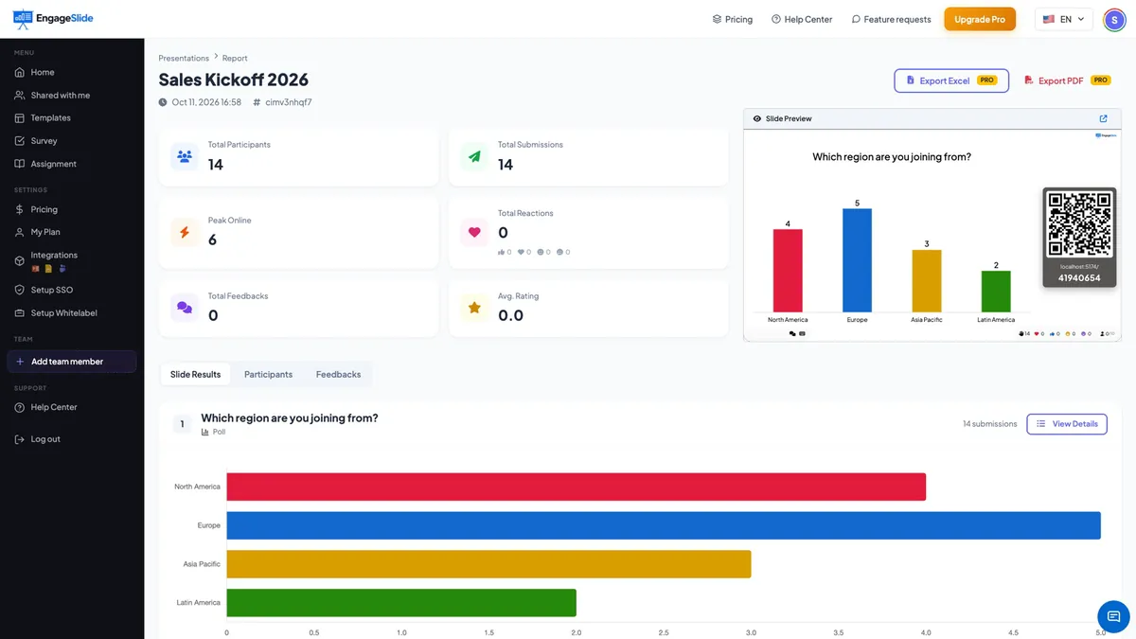
Task: Open slide preview in new window icon
Action: coord(1103,118)
